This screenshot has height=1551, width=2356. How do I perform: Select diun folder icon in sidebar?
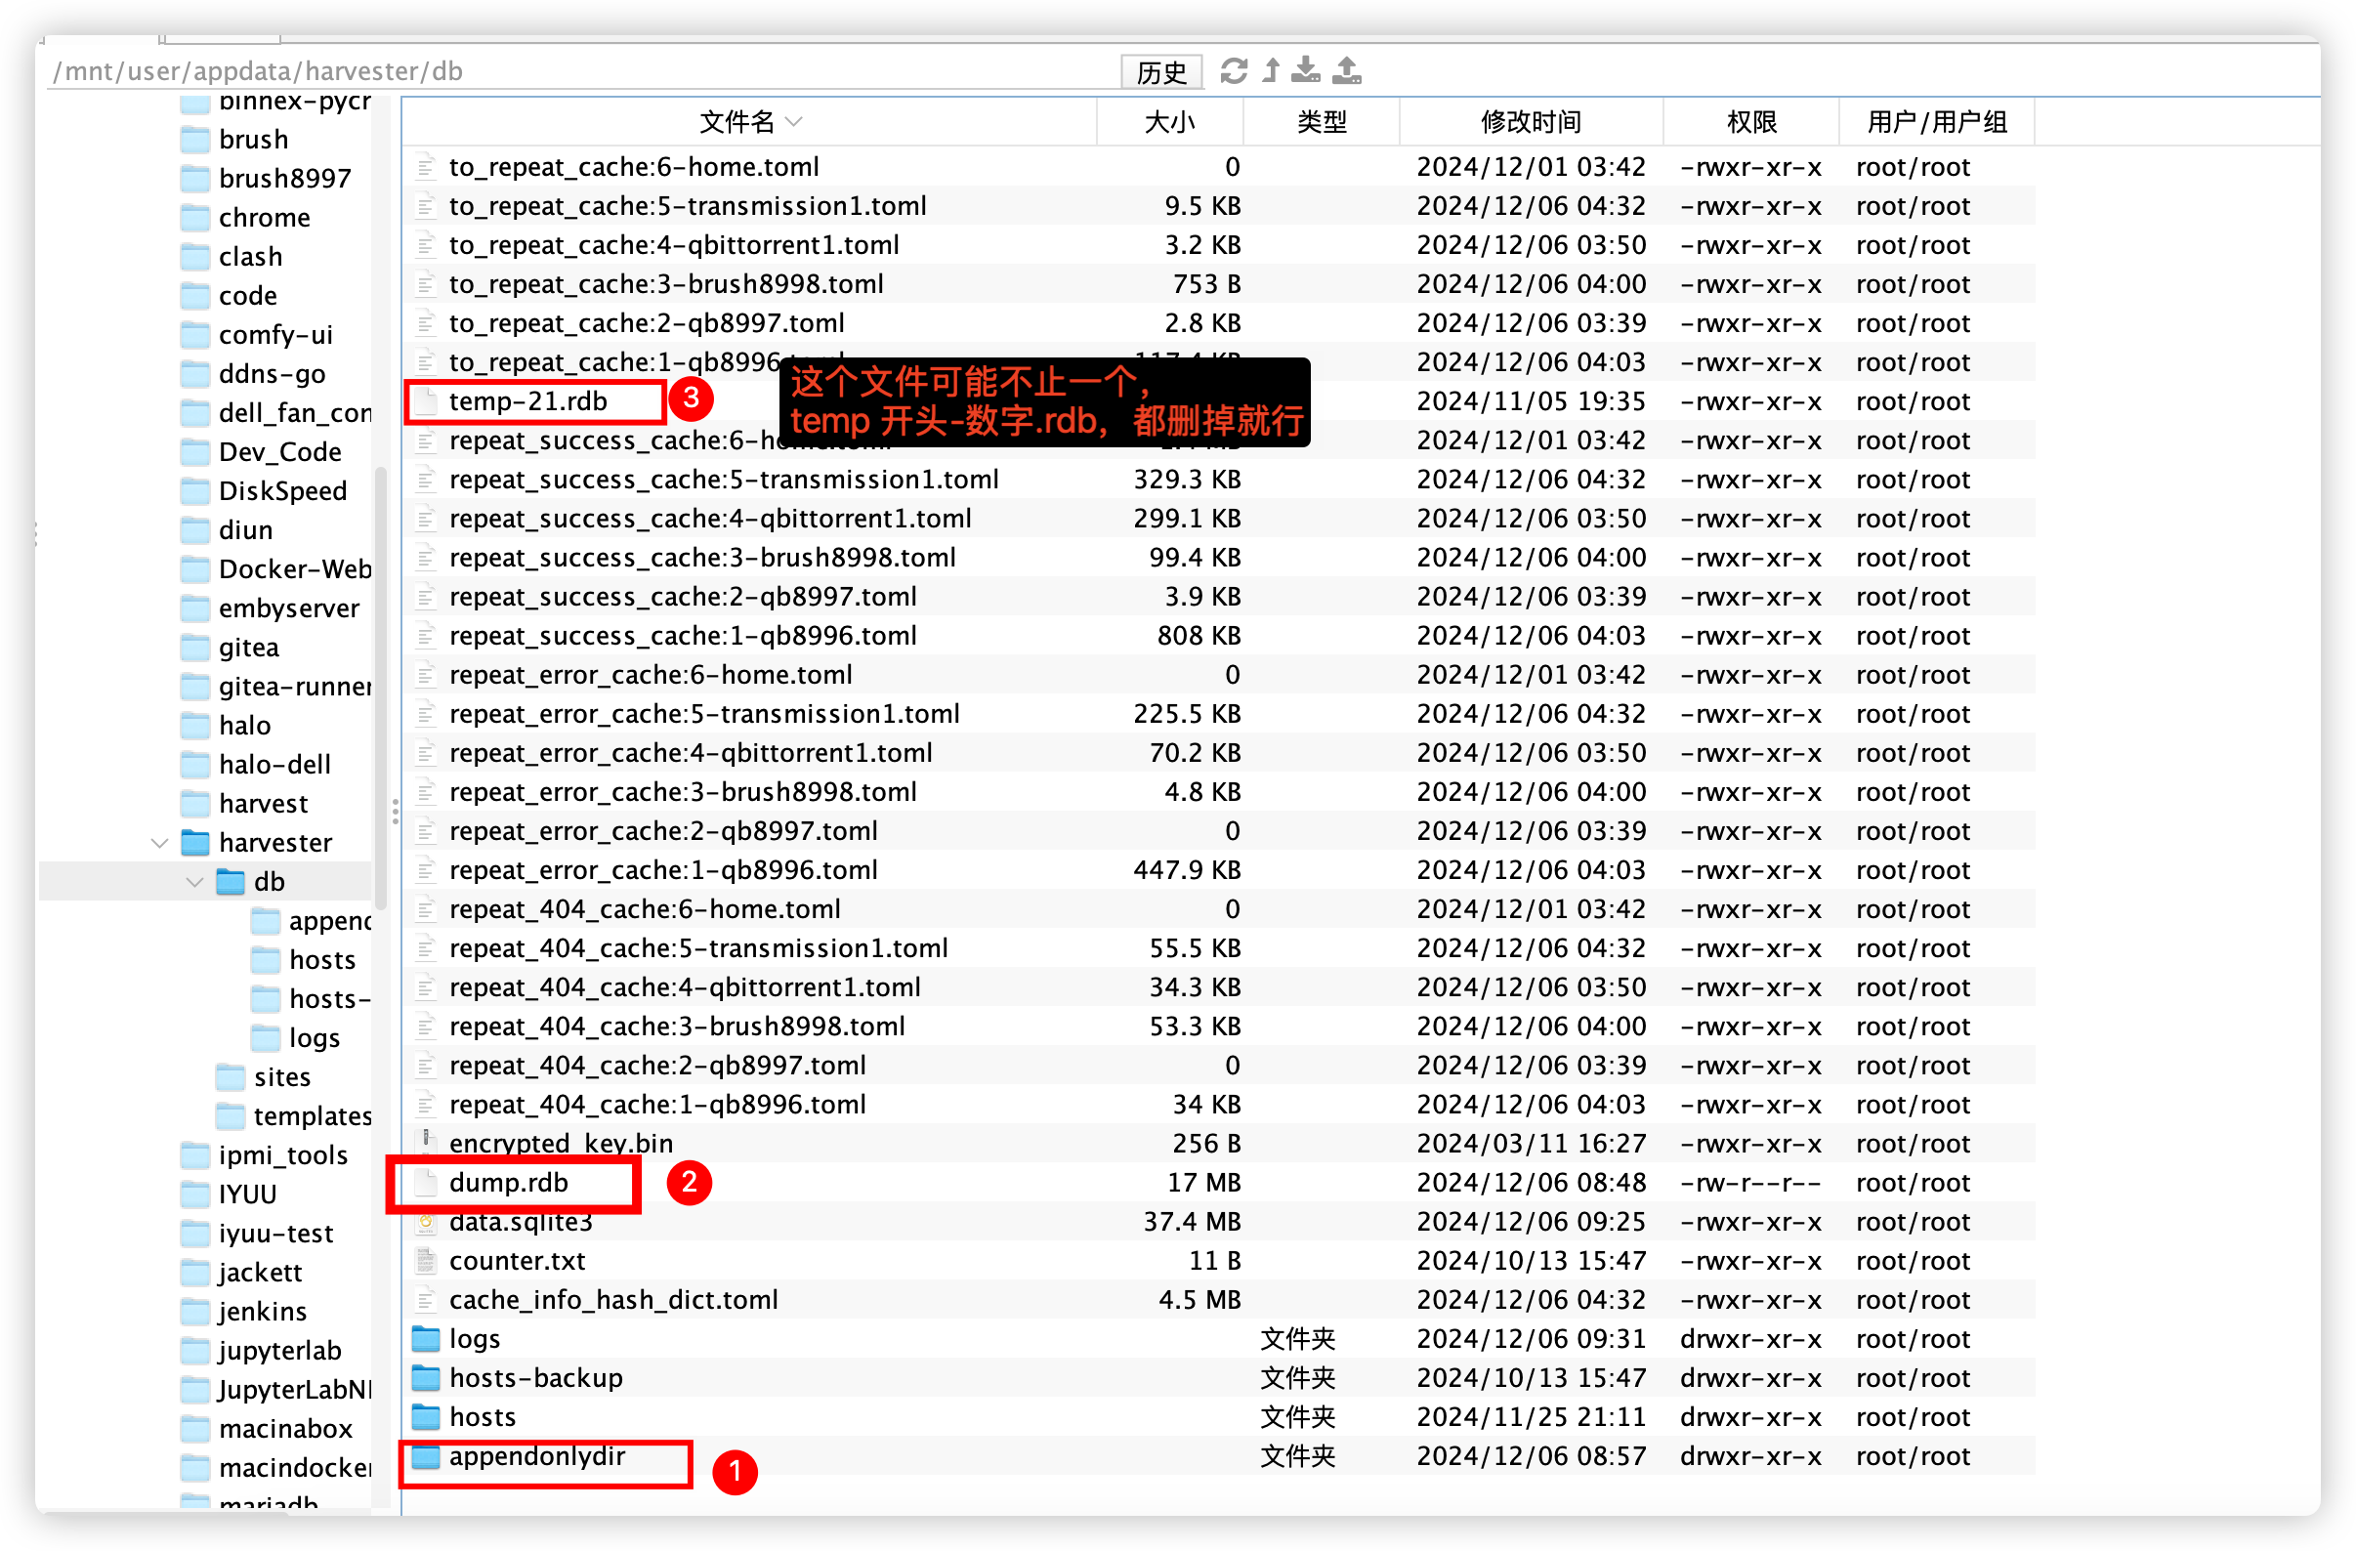196,530
